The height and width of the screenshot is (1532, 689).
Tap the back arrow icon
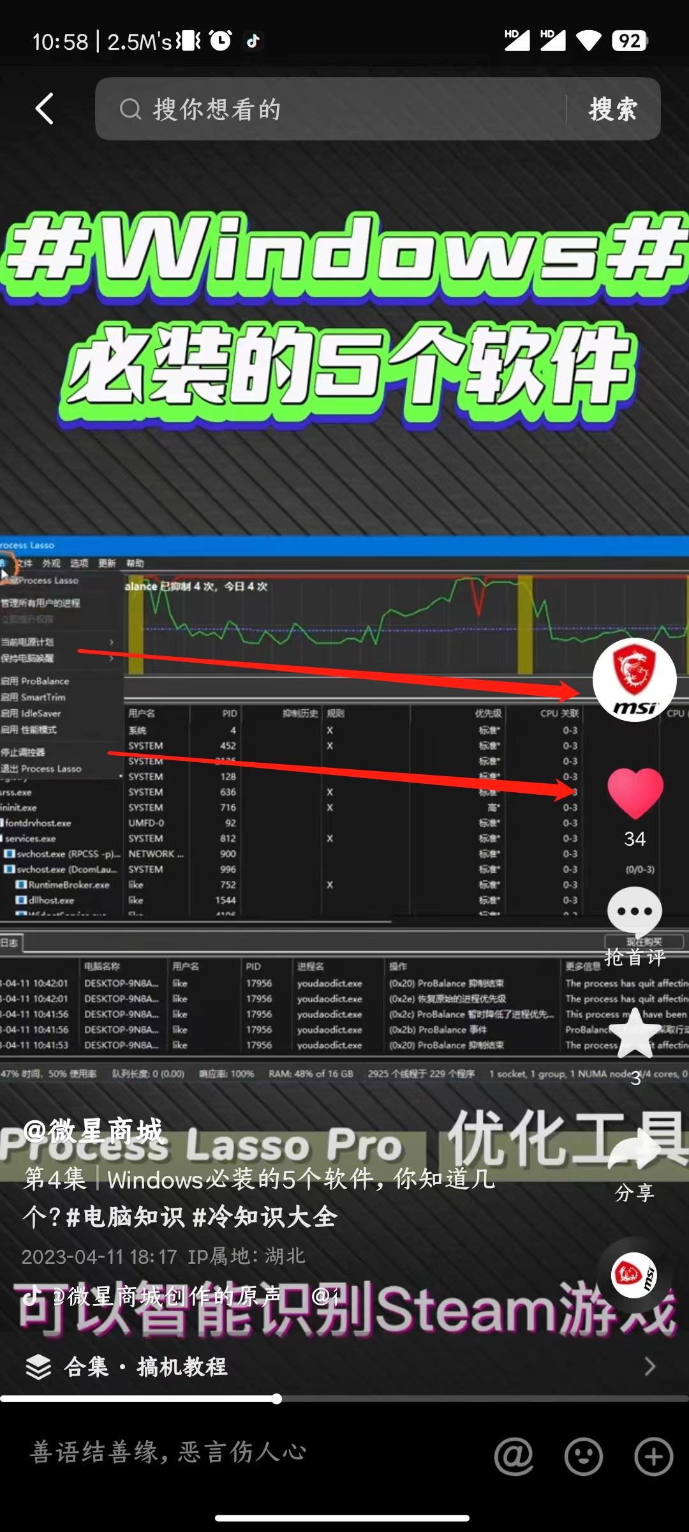coord(44,109)
